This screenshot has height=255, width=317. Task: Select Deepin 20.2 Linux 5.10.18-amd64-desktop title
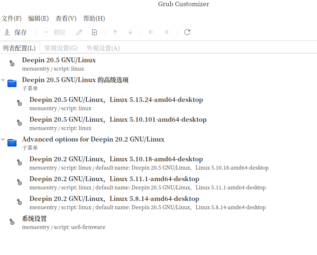(116, 159)
